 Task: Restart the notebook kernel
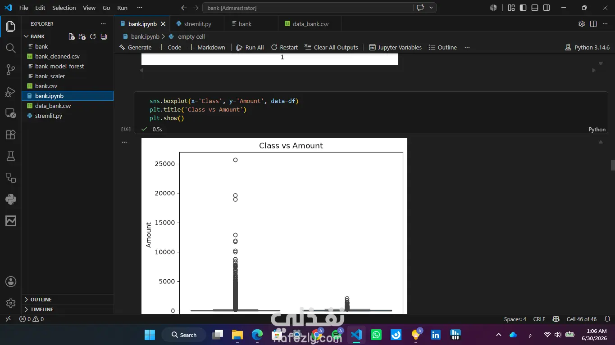pos(284,47)
